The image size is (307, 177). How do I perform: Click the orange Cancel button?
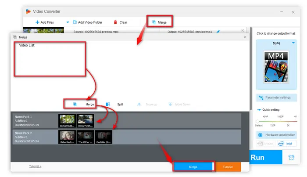tap(228, 167)
